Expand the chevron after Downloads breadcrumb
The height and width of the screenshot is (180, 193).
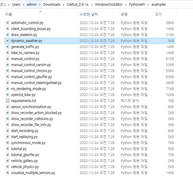[x=63, y=5]
